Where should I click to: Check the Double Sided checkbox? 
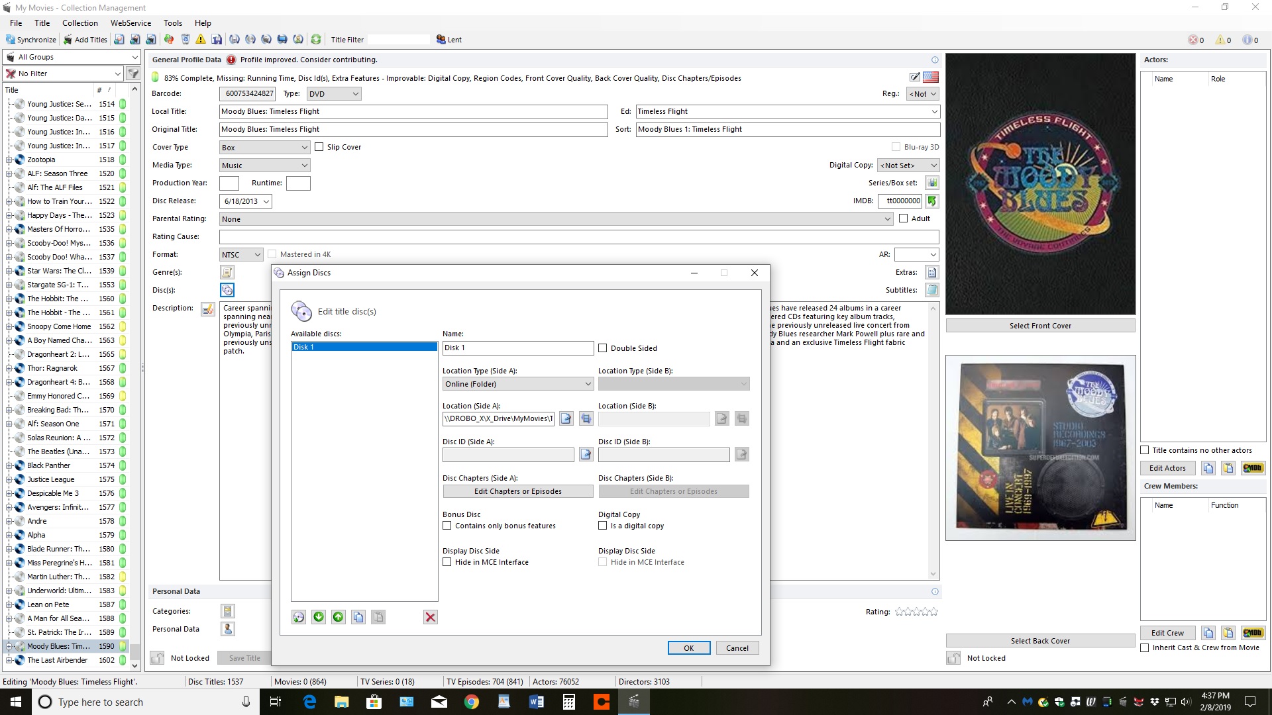click(603, 348)
